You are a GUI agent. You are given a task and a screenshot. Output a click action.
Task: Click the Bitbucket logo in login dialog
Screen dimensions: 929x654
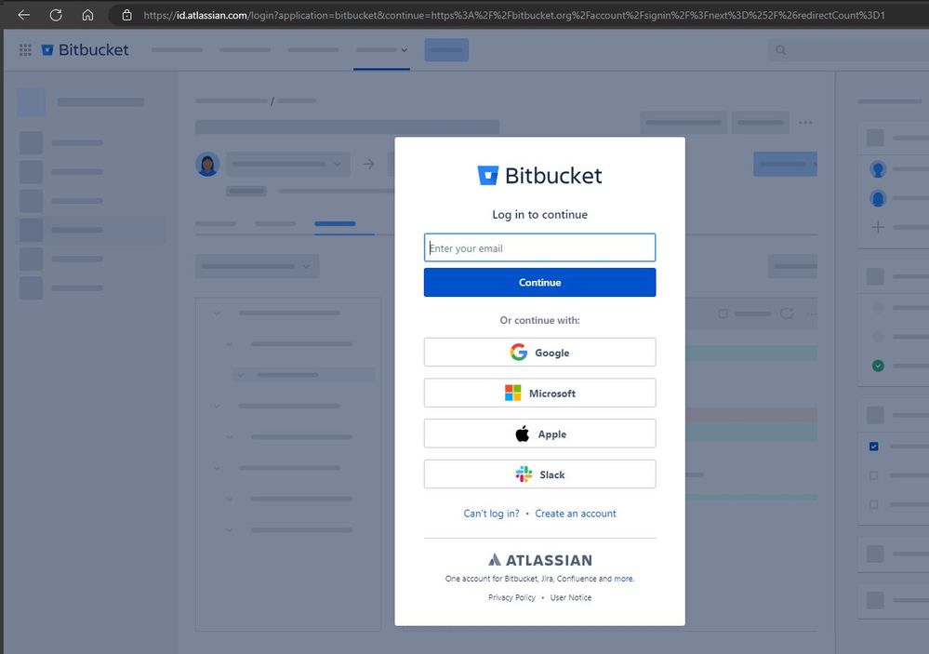coord(539,176)
